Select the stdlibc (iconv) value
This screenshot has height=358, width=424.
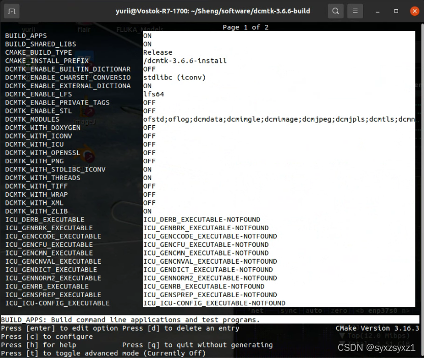[x=174, y=78]
